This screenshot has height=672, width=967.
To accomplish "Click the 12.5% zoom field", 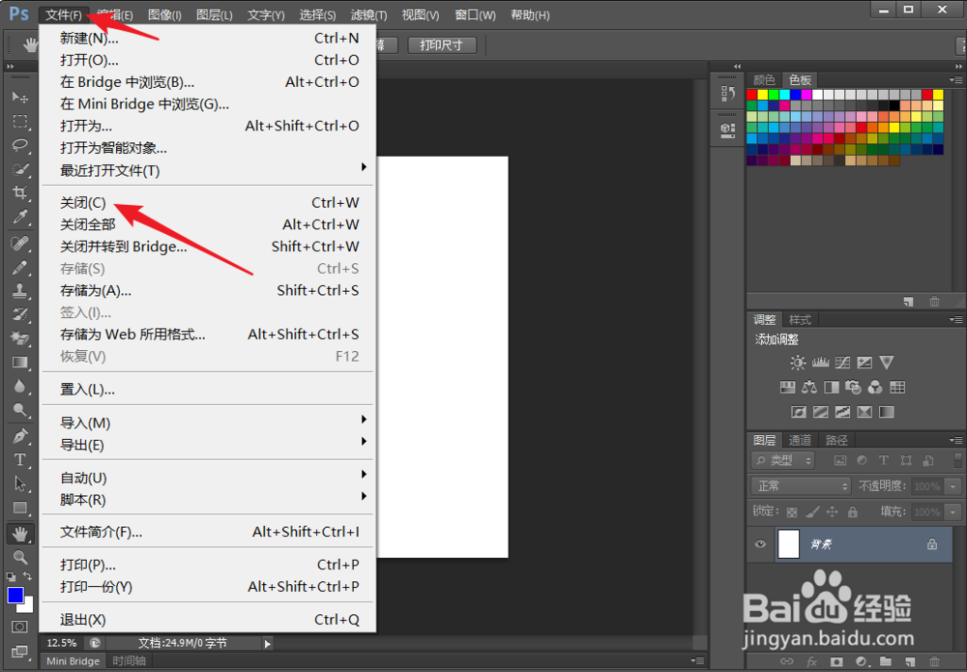I will (x=62, y=643).
